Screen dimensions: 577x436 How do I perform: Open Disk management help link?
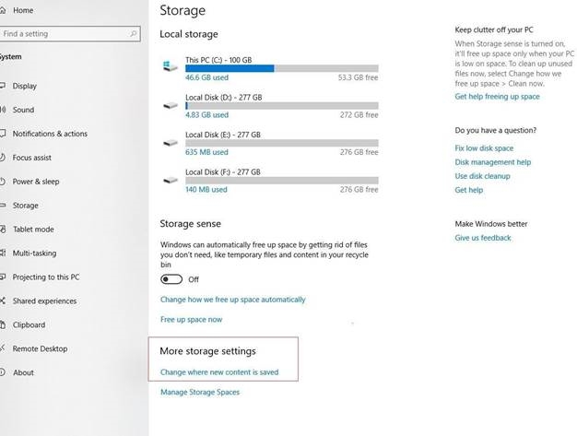[493, 162]
